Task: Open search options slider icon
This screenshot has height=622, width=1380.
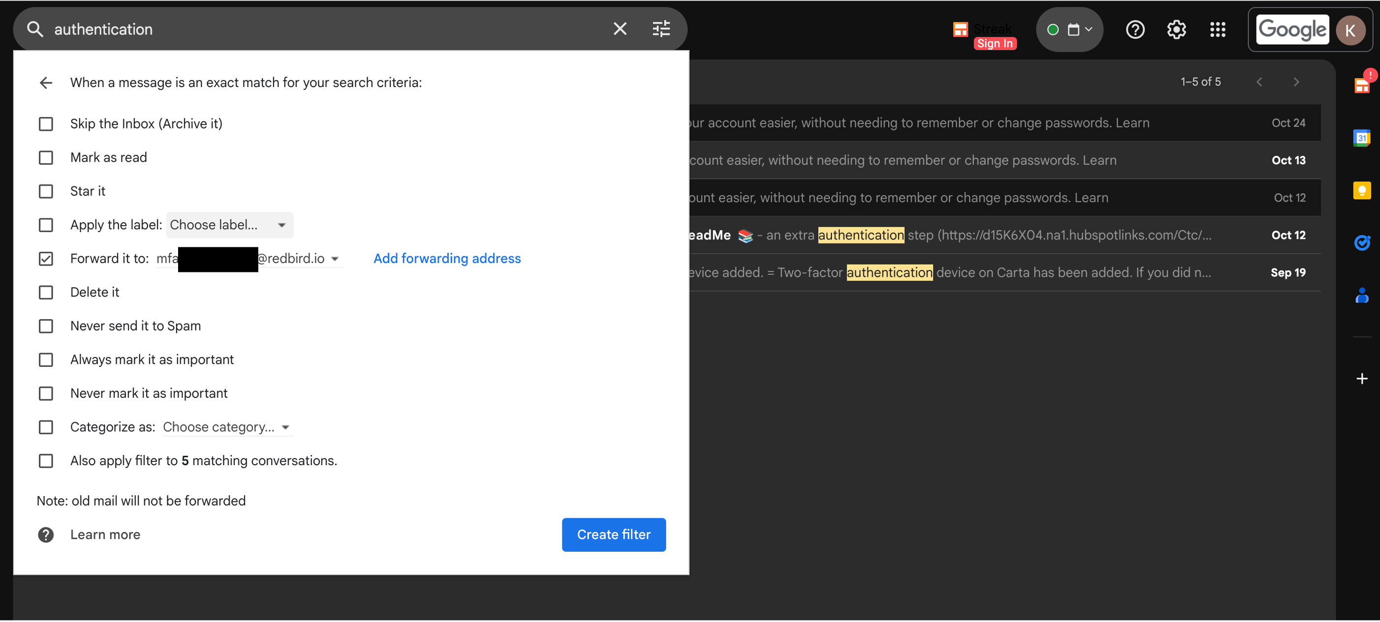Action: pyautogui.click(x=661, y=29)
